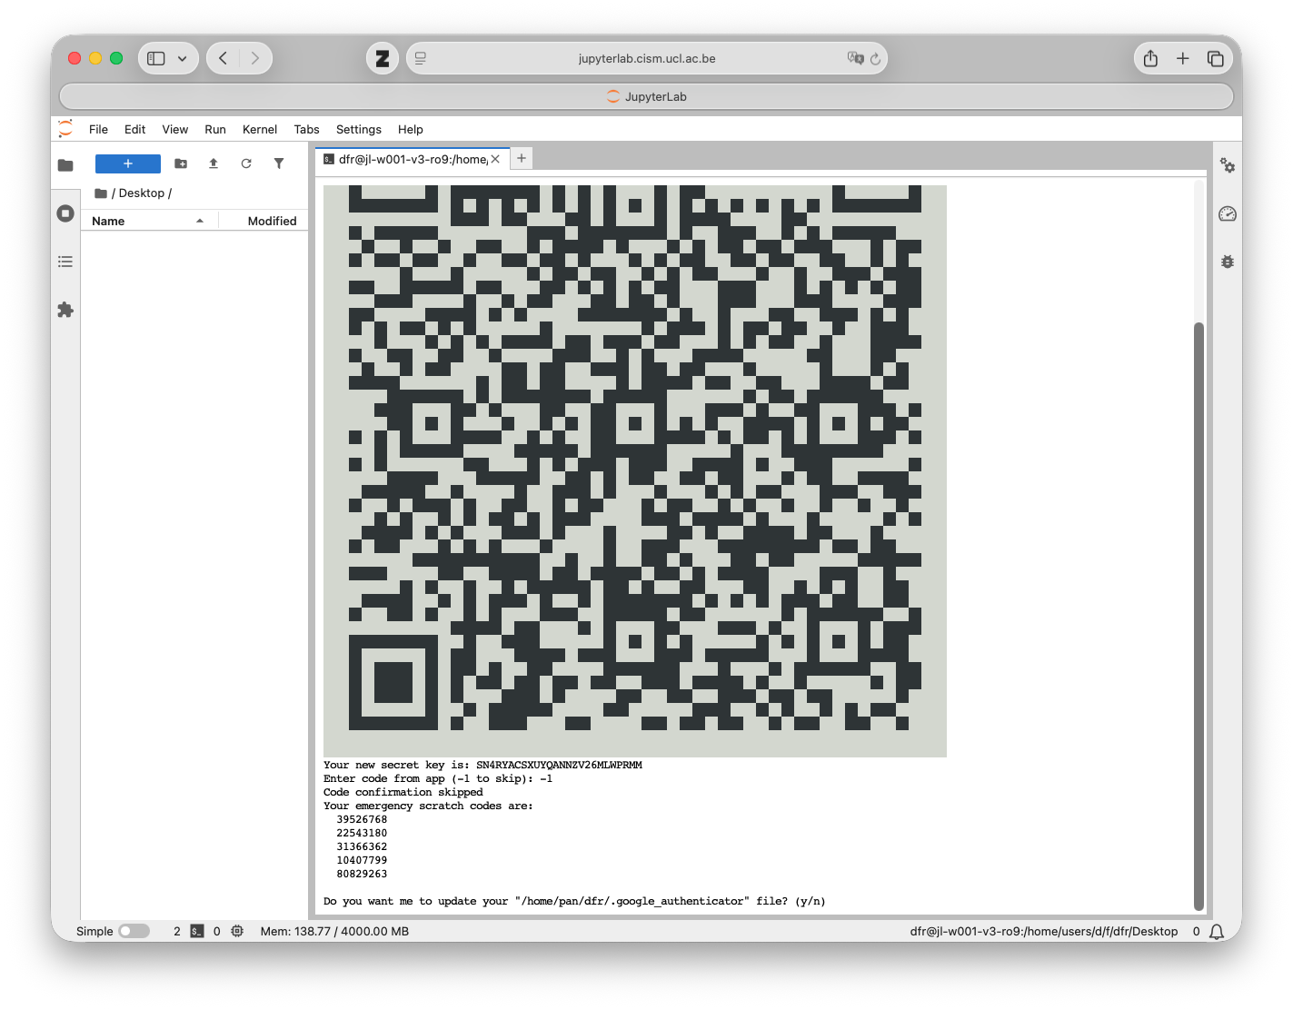This screenshot has width=1293, height=1009.
Task: Add a new tab with plus button
Action: pyautogui.click(x=522, y=158)
